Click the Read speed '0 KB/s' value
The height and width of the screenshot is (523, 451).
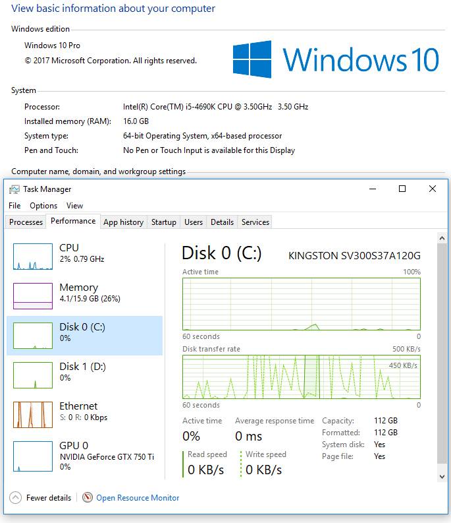[205, 470]
